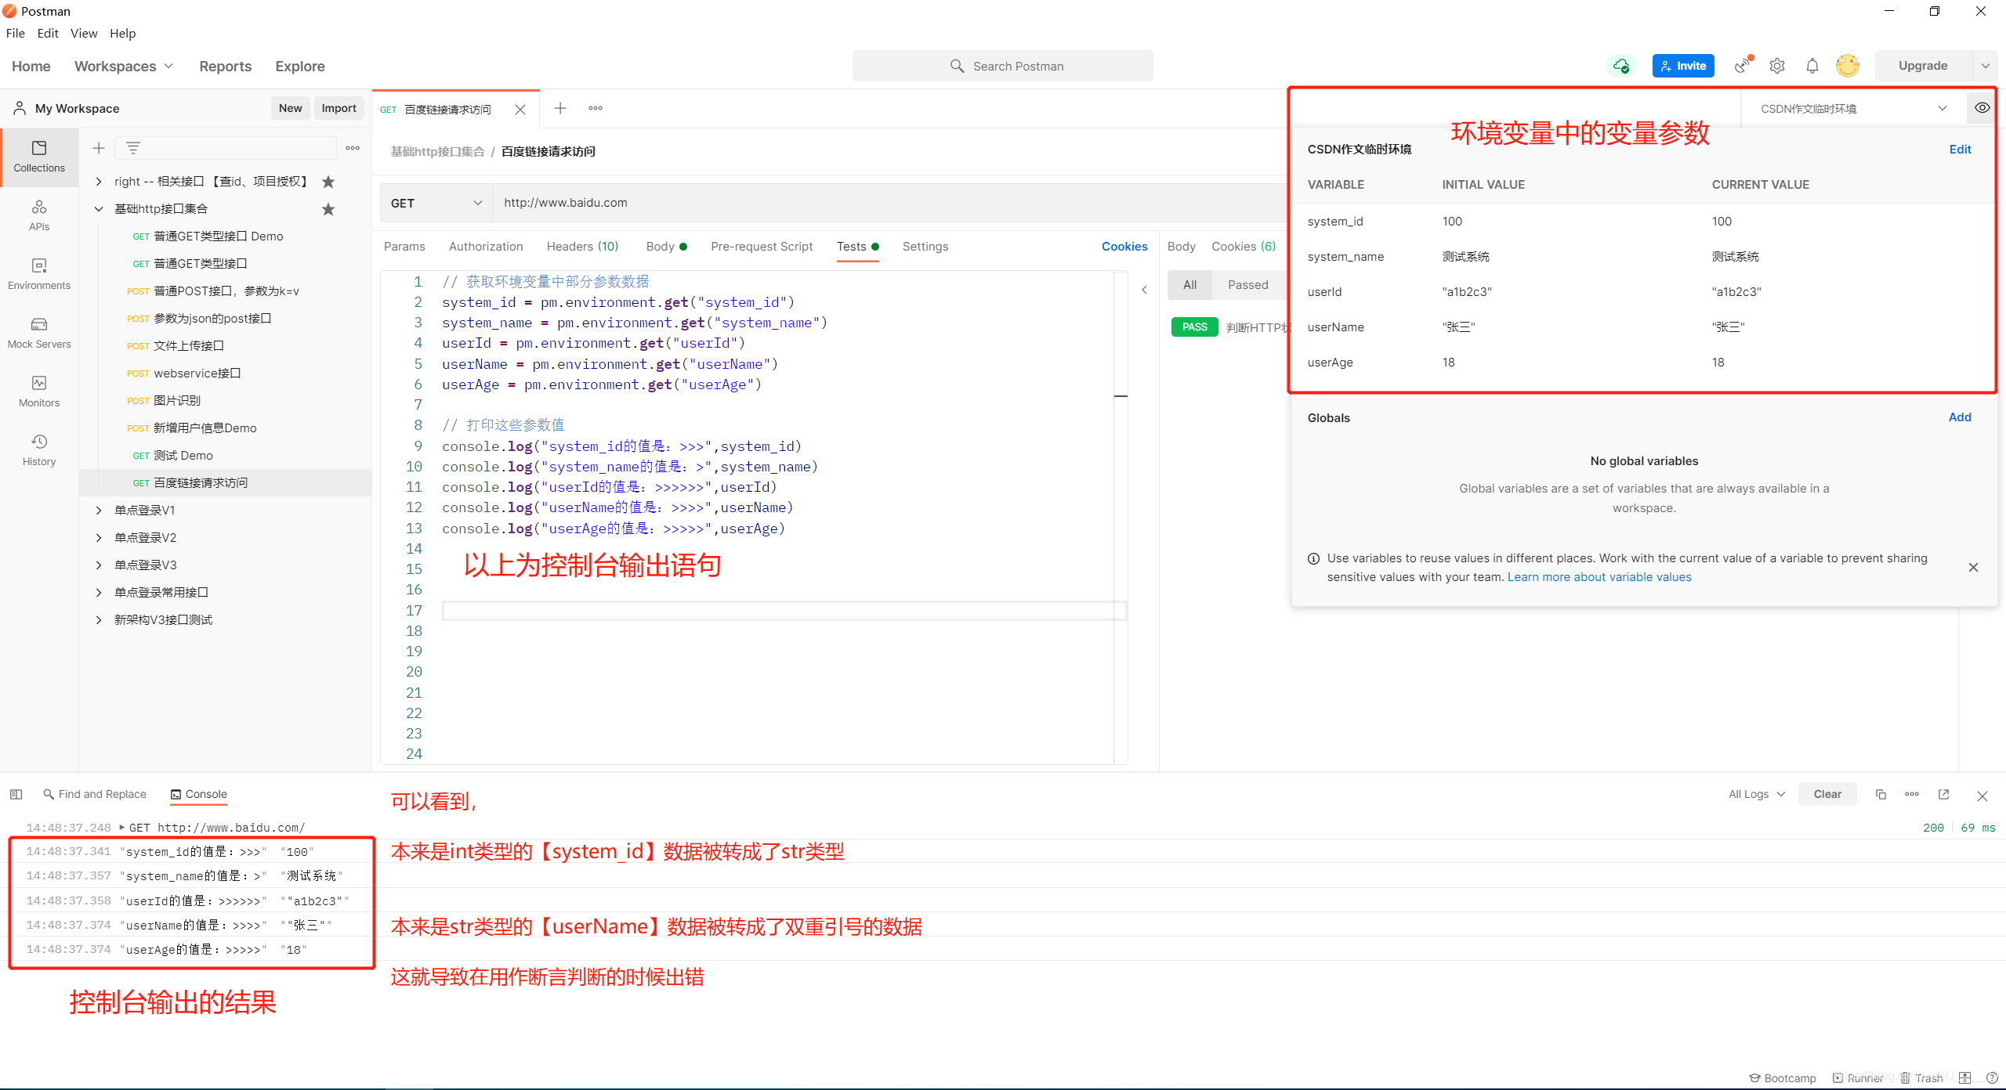Open the Collections sidebar panel
Image resolution: width=2006 pixels, height=1090 pixels.
[39, 157]
